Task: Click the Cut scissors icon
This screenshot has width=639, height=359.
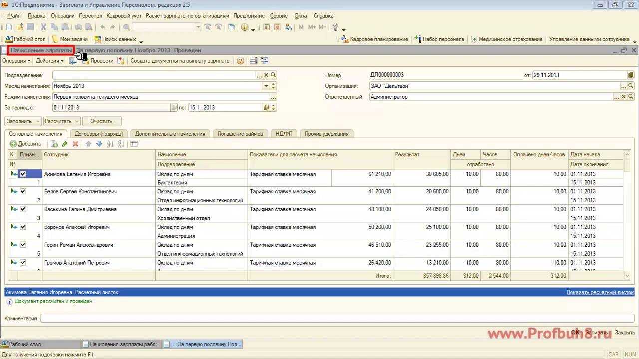Action: (43, 27)
